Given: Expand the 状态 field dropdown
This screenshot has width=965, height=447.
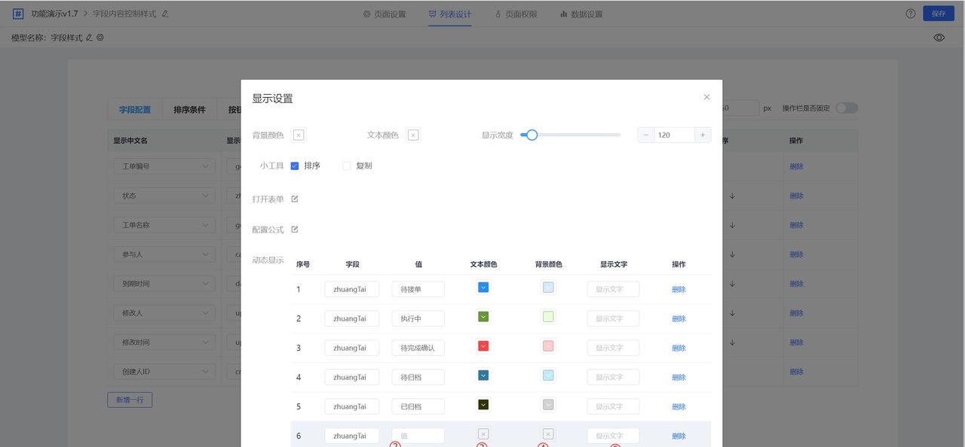Looking at the screenshot, I should coord(163,195).
